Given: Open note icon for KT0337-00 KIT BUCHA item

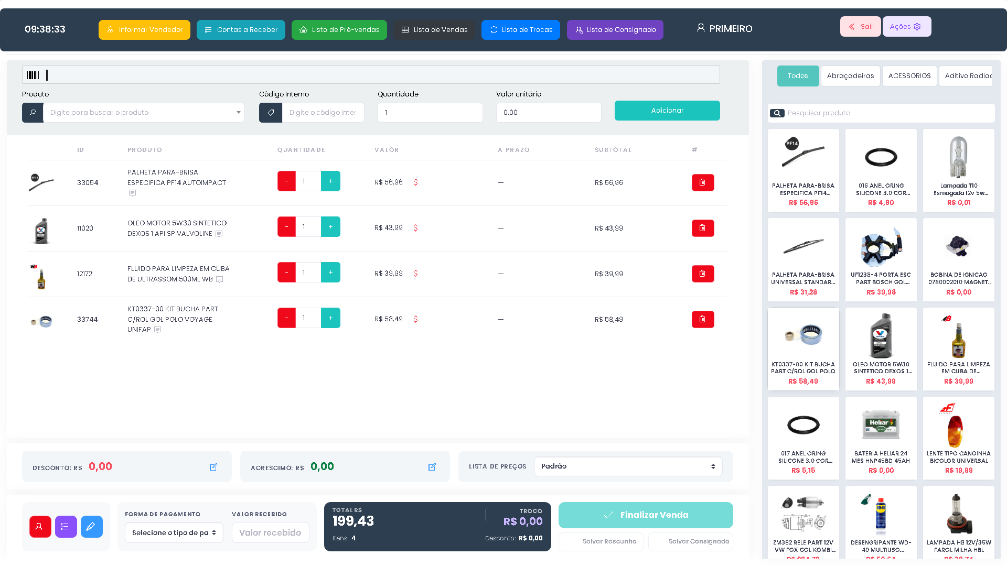Looking at the screenshot, I should click(x=158, y=330).
